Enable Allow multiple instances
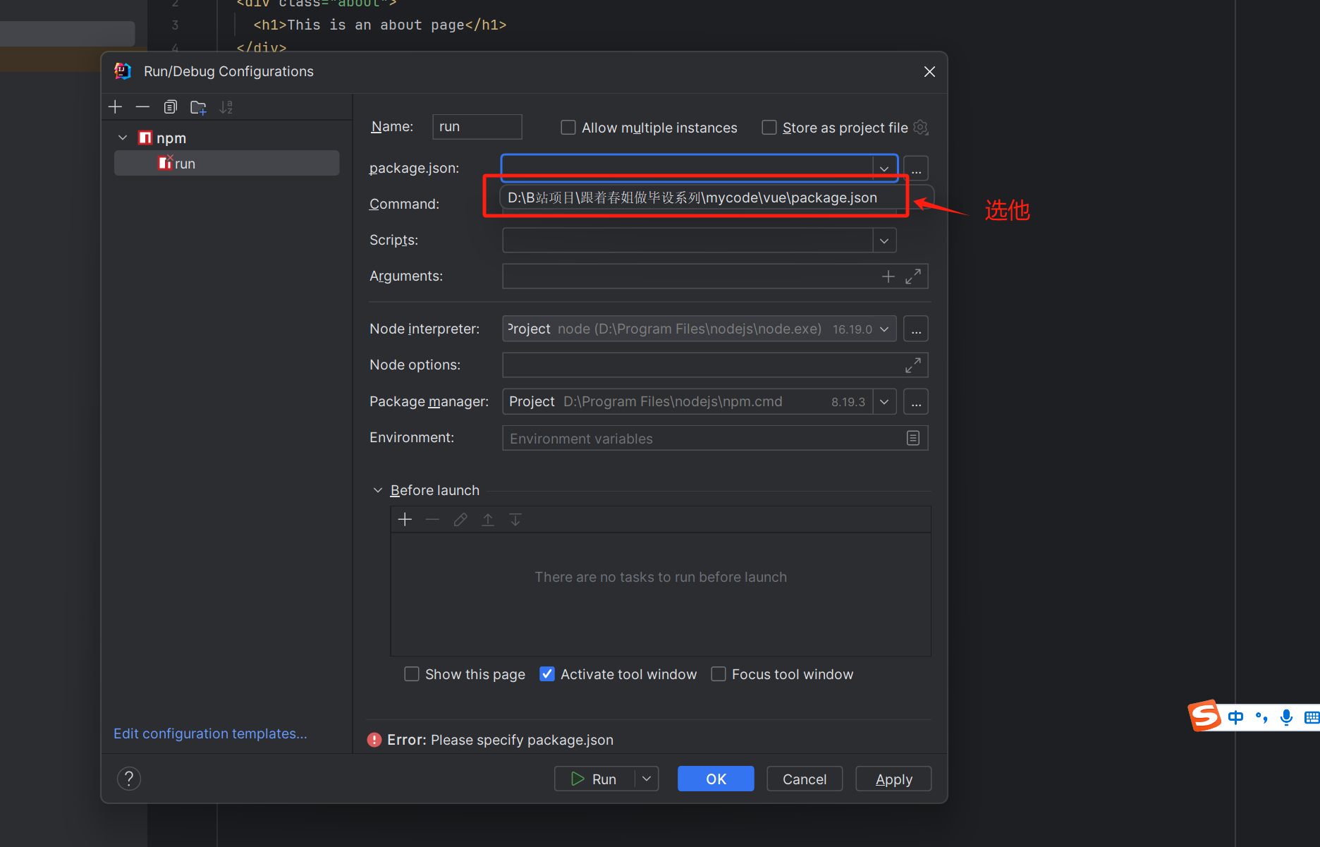Image resolution: width=1320 pixels, height=847 pixels. 568,128
